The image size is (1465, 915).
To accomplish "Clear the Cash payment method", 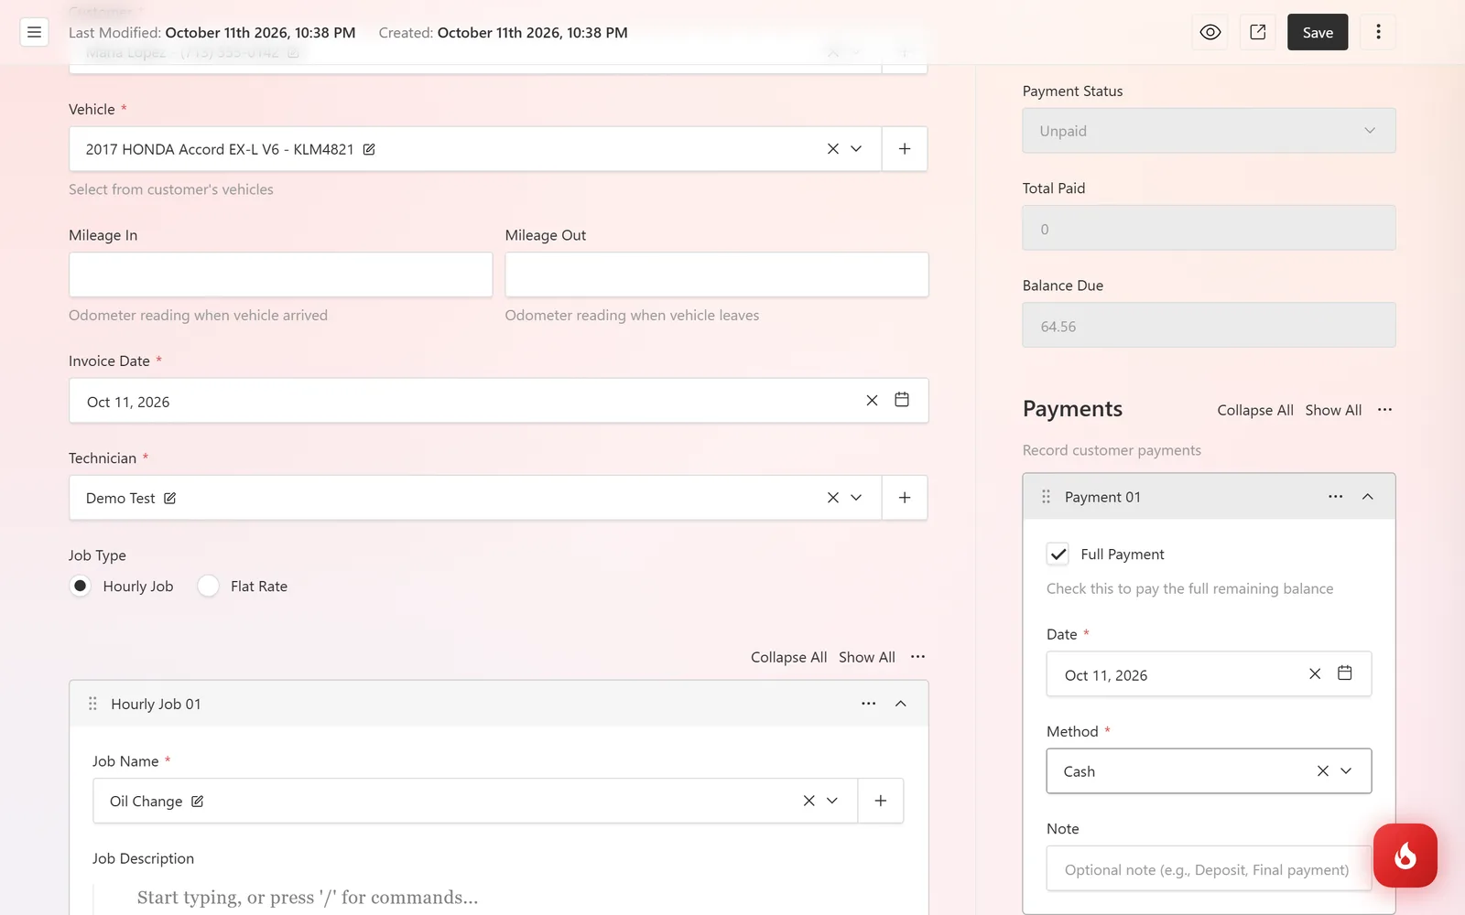I will pyautogui.click(x=1323, y=771).
